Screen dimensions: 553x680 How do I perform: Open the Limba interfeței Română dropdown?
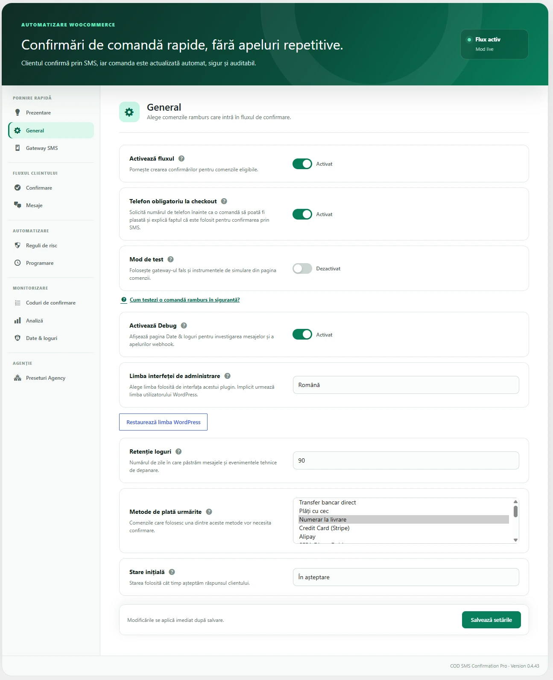[406, 385]
